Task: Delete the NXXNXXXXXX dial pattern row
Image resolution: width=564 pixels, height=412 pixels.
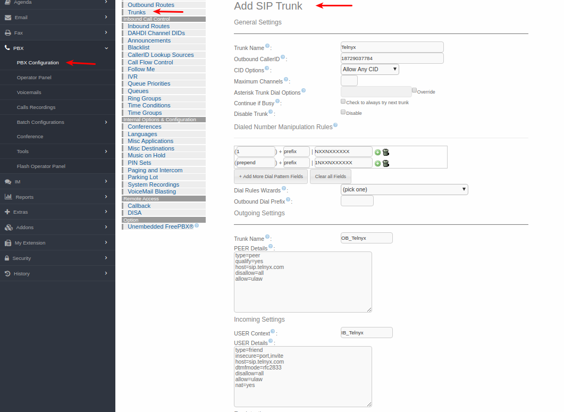Action: (385, 152)
